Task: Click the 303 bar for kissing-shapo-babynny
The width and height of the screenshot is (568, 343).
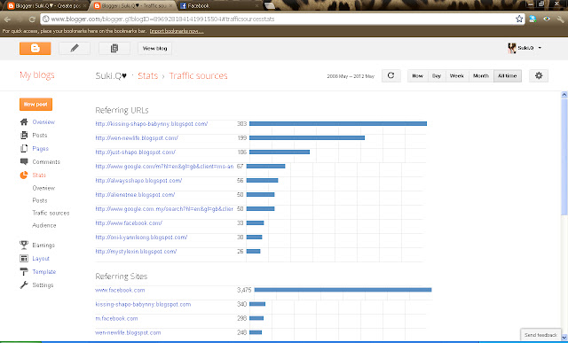Action: coord(338,124)
